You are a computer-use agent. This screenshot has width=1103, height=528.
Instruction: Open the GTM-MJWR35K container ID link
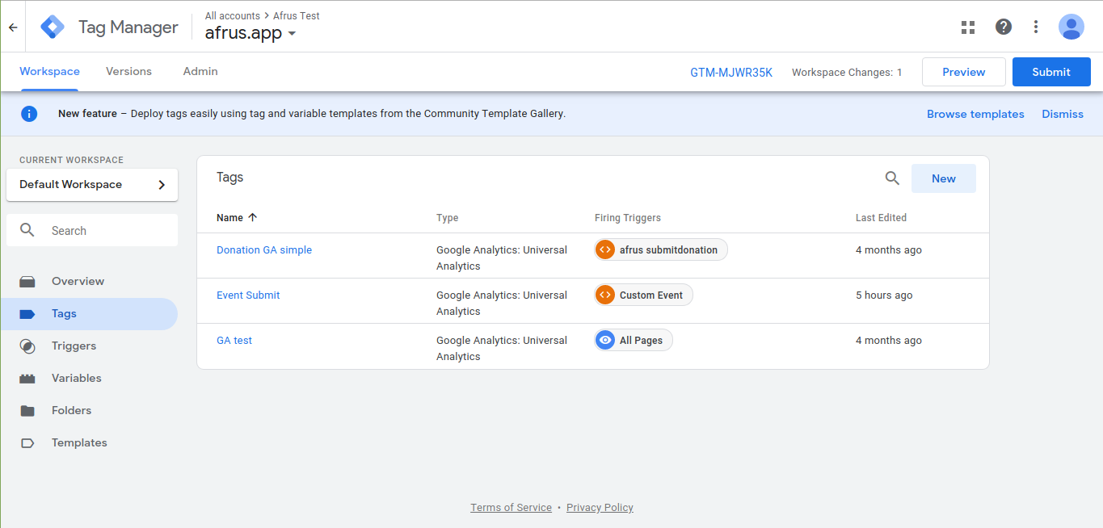click(x=731, y=73)
